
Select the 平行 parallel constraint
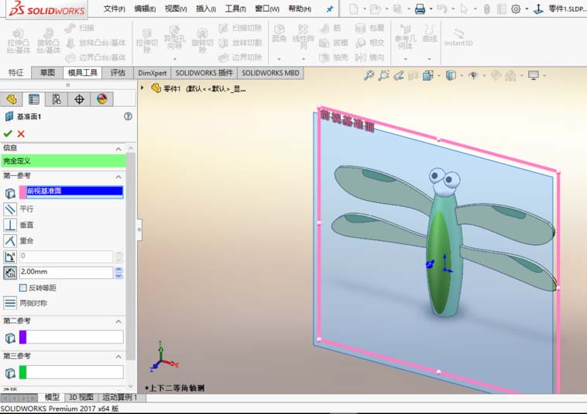click(10, 209)
